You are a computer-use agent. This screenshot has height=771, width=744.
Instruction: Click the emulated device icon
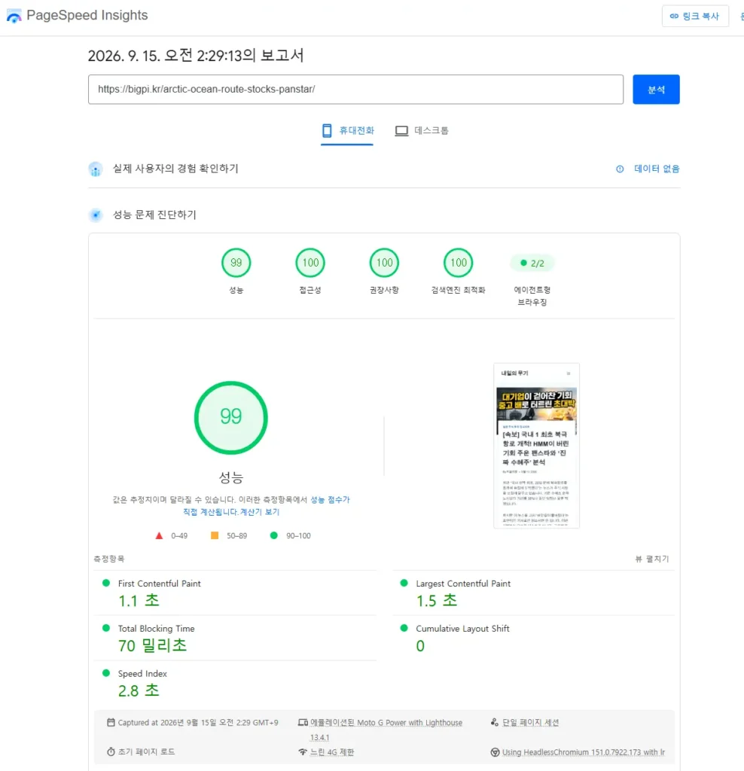pos(303,723)
